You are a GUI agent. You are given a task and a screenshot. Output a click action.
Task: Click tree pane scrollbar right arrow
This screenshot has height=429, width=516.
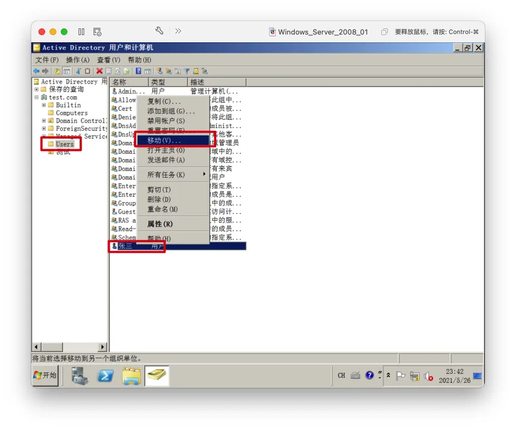click(103, 347)
